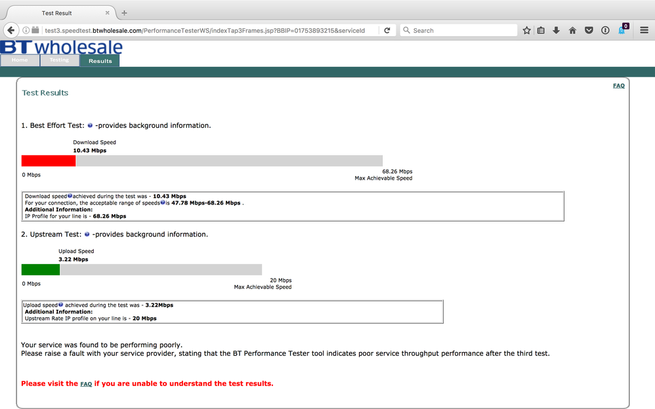Click the Pocket icon in toolbar
The image size is (655, 409).
coord(589,30)
